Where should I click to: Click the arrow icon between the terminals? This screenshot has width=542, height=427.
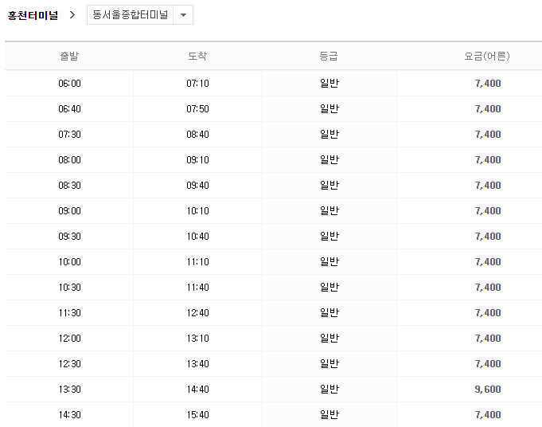tap(72, 15)
